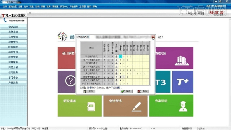Open the blue T+ tile

coord(183,82)
